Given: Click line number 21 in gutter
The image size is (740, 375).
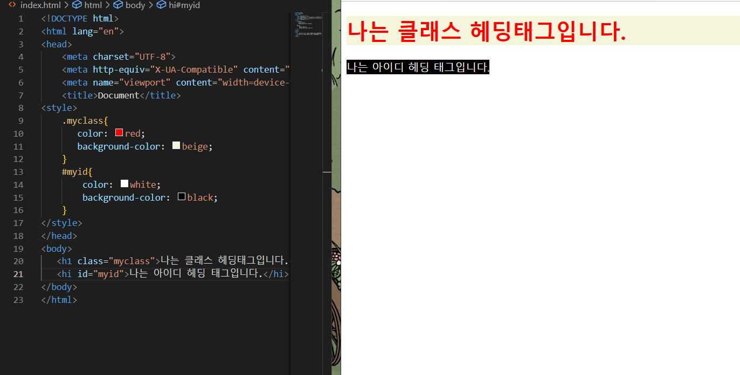Looking at the screenshot, I should [x=18, y=274].
